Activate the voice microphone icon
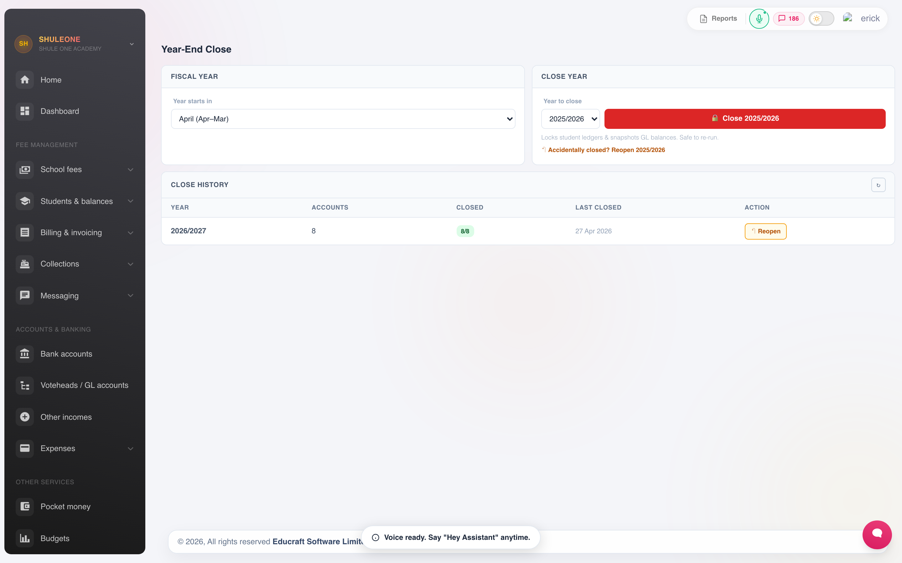This screenshot has height=563, width=902. [x=759, y=19]
